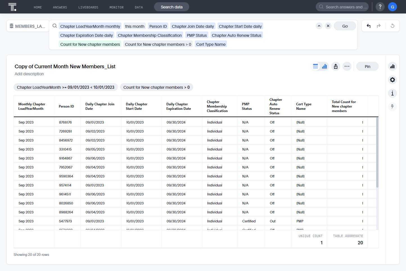Screen dimensions: 406x271
Task: Go to the Home tab
Action: [x=38, y=7]
